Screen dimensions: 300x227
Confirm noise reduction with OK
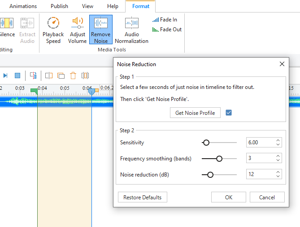(229, 197)
